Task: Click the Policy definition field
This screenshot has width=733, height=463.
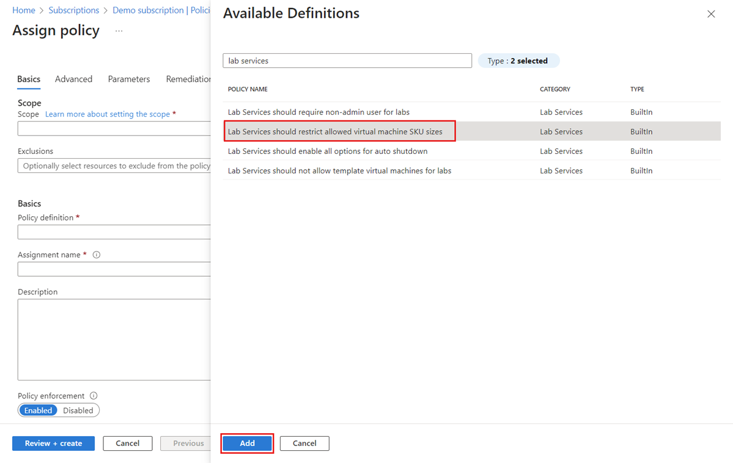Action: [x=114, y=232]
